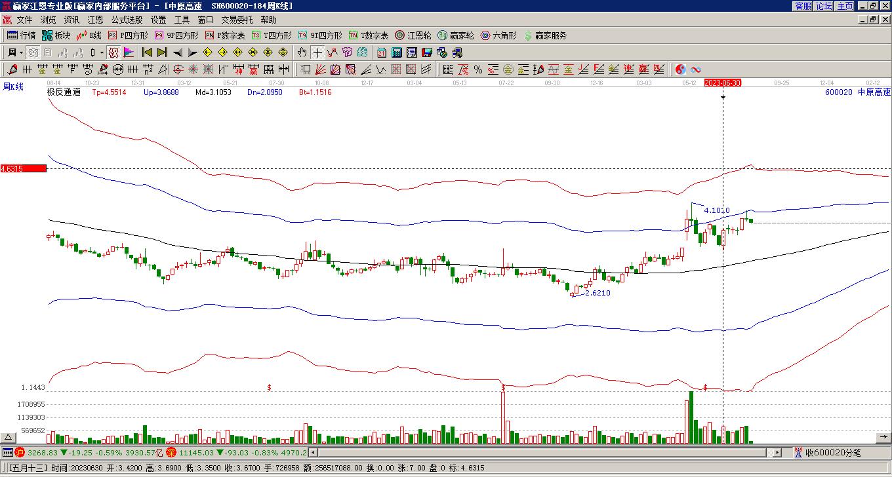Image resolution: width=892 pixels, height=477 pixels.
Task: Click the 2.6210 low price annotation
Action: pos(598,293)
